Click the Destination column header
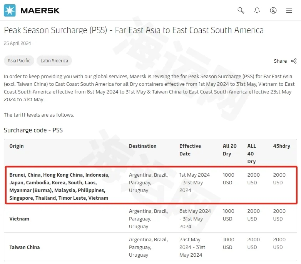This screenshot has height=264, width=301. (143, 146)
